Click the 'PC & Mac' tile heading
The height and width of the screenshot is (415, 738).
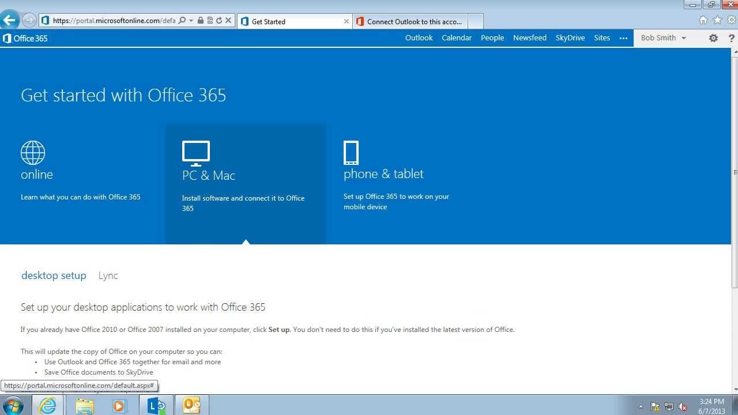(209, 175)
